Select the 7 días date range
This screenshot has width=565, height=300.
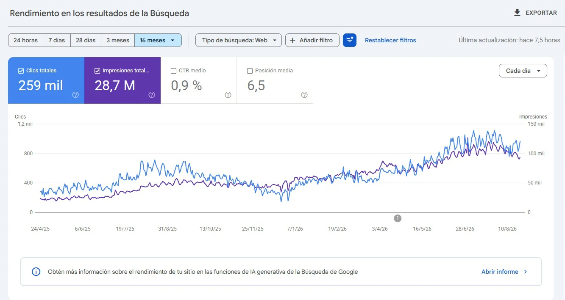pyautogui.click(x=57, y=40)
